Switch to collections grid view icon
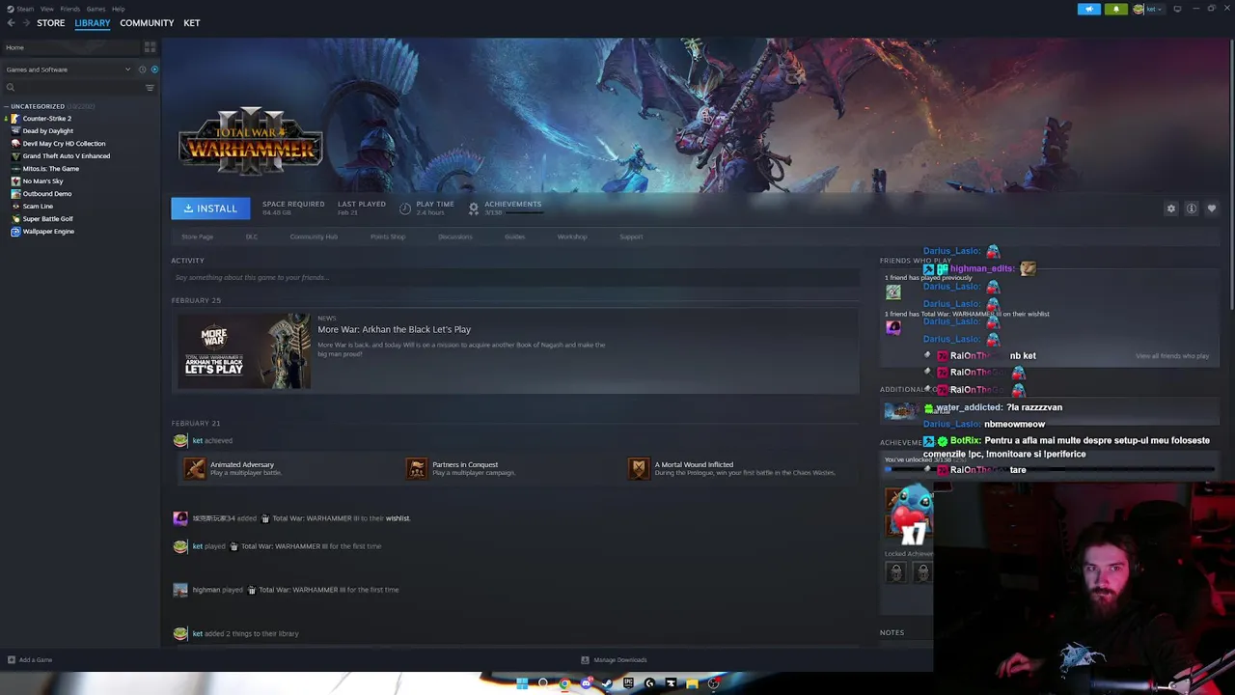This screenshot has height=695, width=1235. (150, 47)
